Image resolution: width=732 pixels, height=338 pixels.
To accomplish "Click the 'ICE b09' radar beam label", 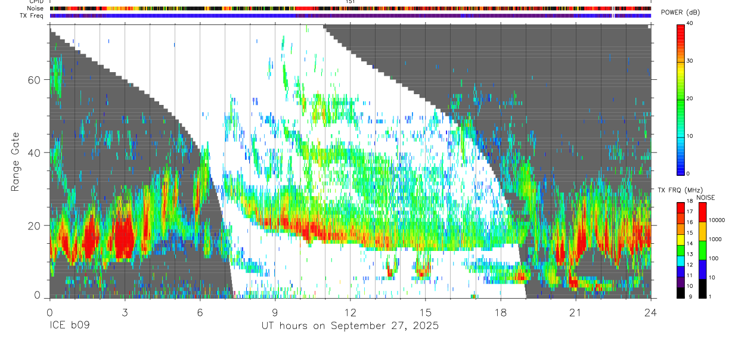I will pos(70,325).
